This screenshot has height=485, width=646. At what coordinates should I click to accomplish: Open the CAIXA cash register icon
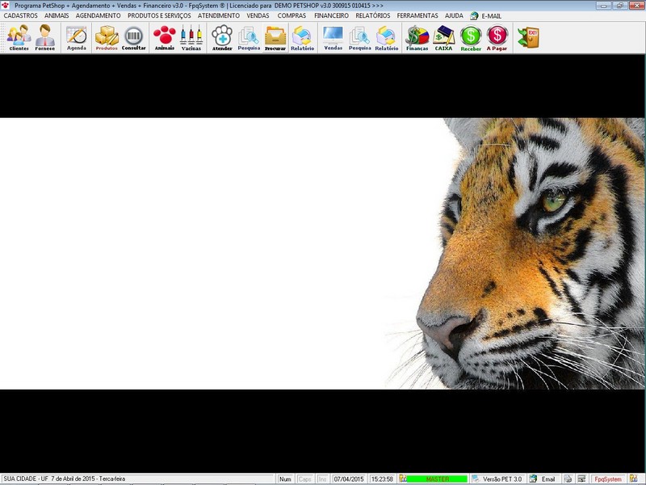click(443, 37)
